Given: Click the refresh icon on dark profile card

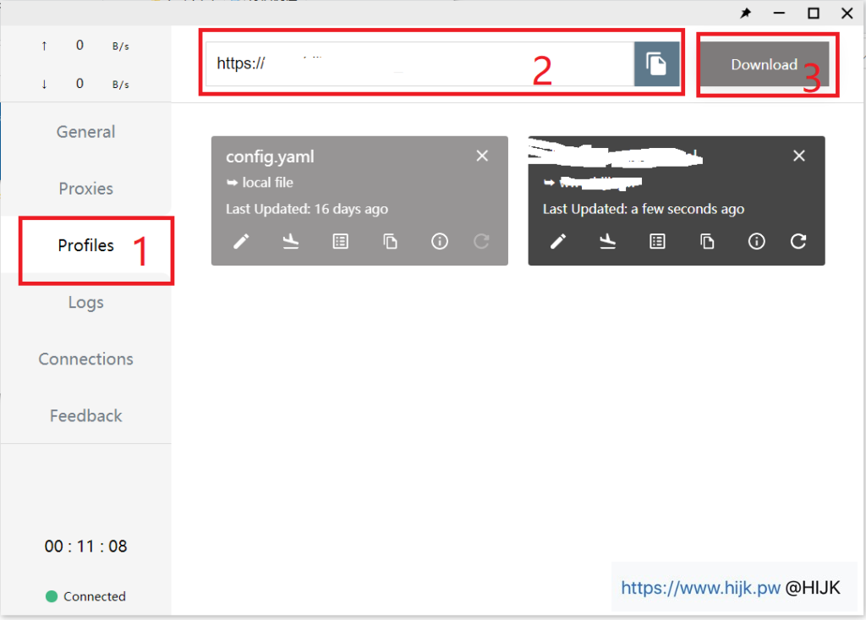Looking at the screenshot, I should [798, 242].
